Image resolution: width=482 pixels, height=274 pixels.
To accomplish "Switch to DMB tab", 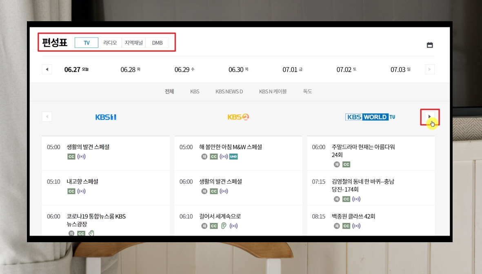I will coord(157,43).
